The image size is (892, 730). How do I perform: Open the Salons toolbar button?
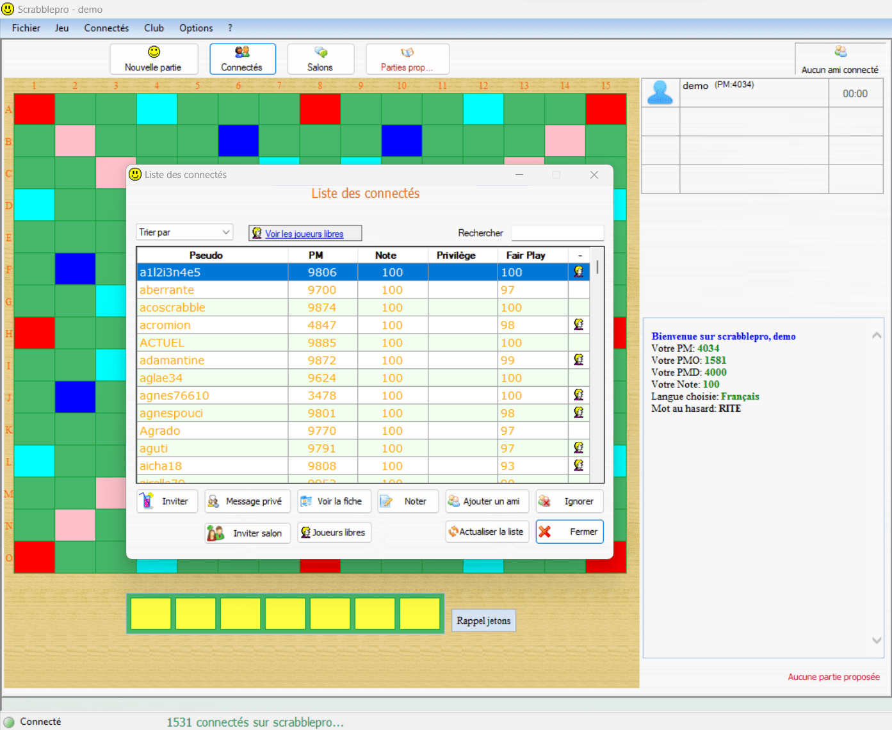tap(320, 59)
